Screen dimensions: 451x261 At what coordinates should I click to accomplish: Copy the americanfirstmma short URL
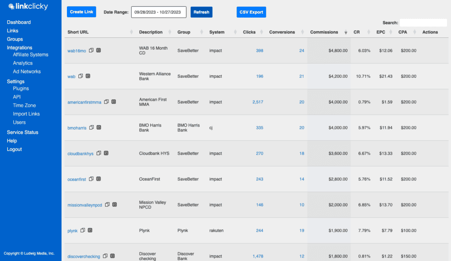tap(106, 102)
